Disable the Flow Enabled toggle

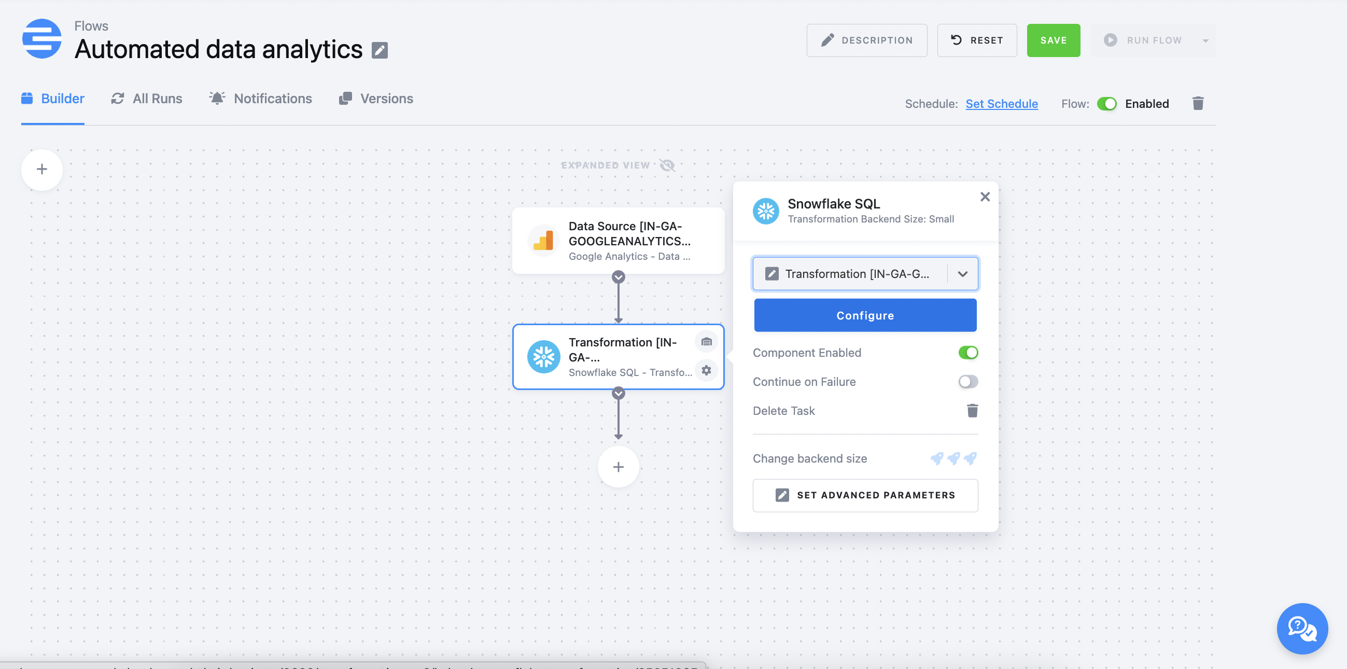1107,104
